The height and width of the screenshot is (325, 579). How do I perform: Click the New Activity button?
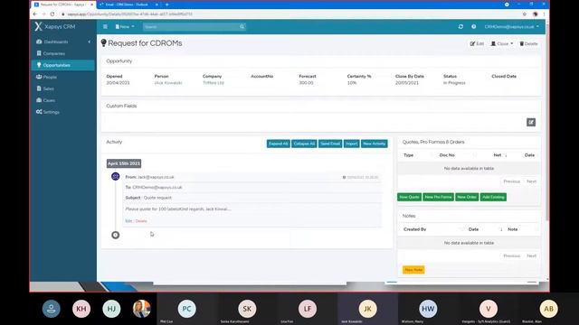(374, 144)
